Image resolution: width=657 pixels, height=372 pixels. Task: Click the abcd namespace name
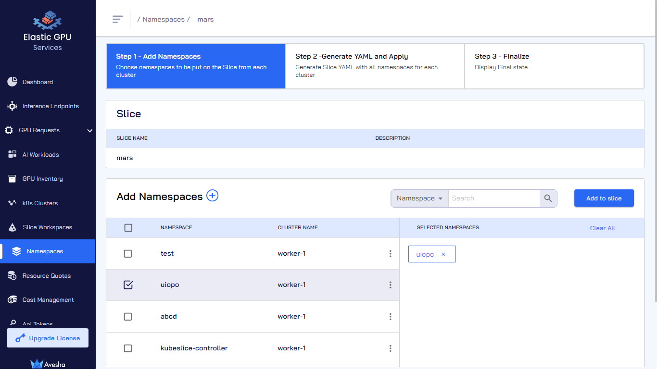coord(169,317)
